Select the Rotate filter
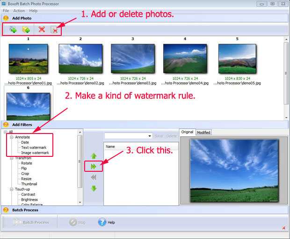 pos(27,163)
